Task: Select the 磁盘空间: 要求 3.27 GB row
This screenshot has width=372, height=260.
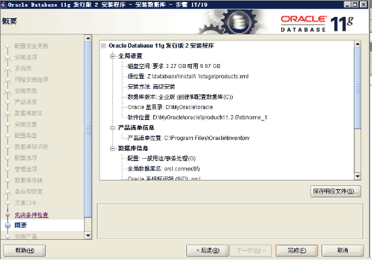Action: [174, 66]
